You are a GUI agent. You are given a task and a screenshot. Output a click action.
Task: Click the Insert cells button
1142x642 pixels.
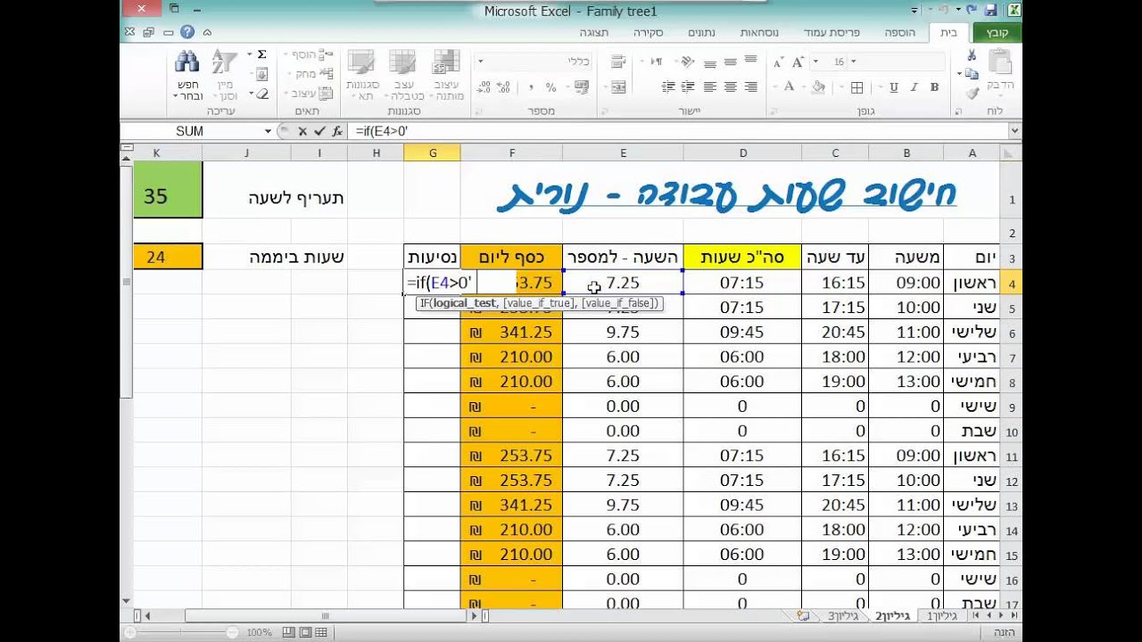[x=308, y=55]
